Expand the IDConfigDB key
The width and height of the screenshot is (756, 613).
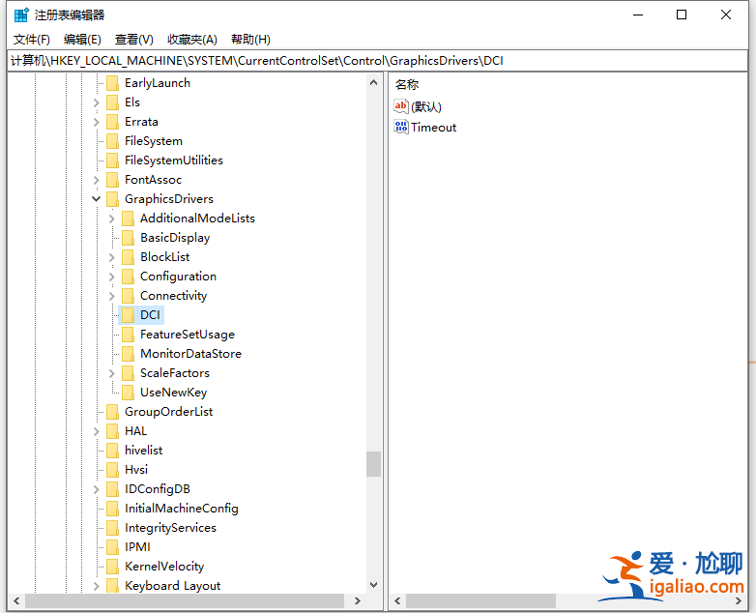(x=96, y=489)
